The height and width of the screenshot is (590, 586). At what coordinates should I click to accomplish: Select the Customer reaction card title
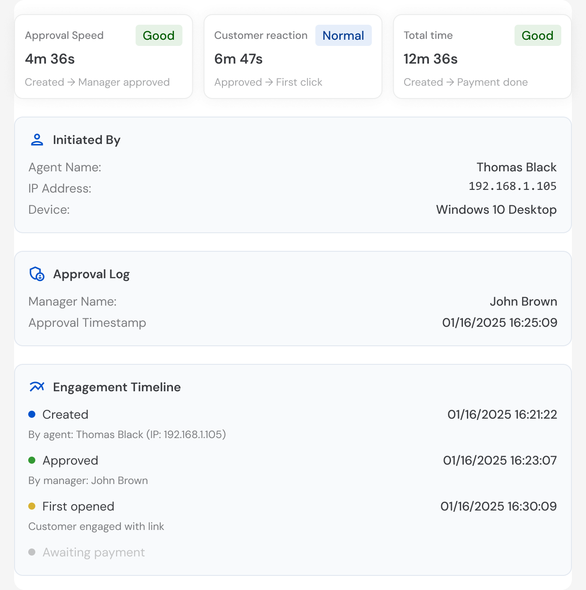pos(261,35)
